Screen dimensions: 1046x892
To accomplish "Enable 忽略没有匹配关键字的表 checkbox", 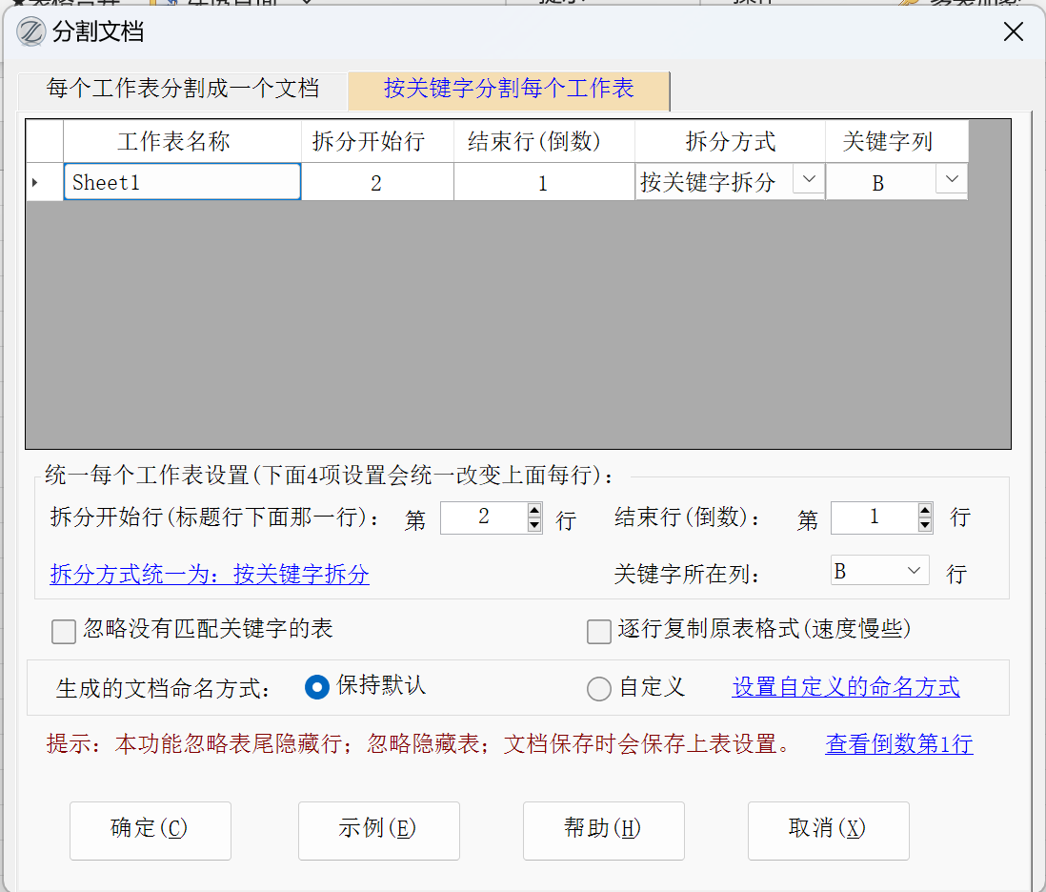I will click(x=64, y=631).
